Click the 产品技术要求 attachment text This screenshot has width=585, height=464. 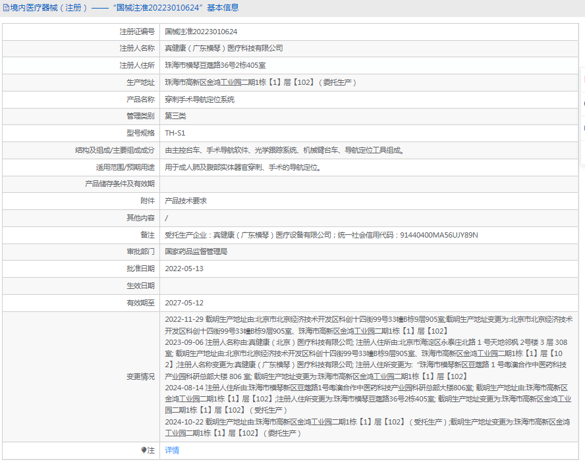coord(186,201)
